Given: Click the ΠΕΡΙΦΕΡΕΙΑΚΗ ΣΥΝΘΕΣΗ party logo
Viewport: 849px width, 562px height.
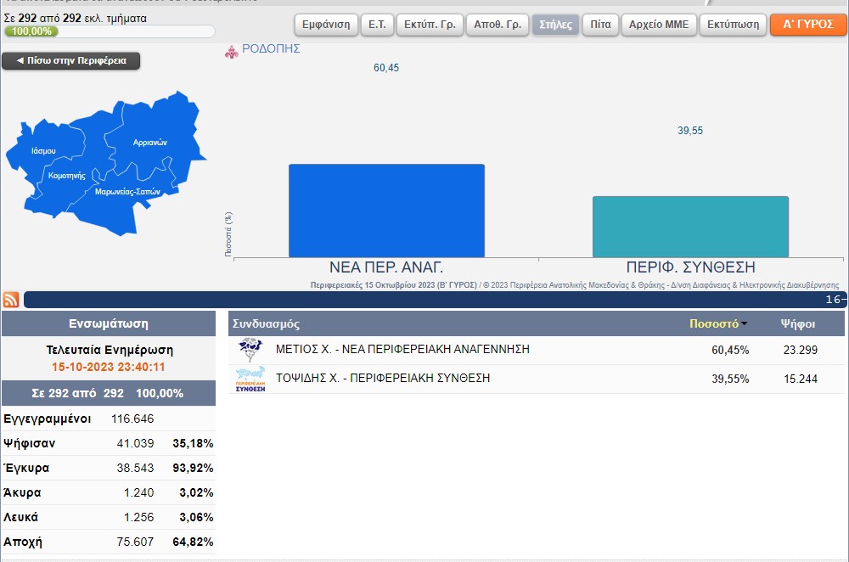Looking at the screenshot, I should (250, 379).
